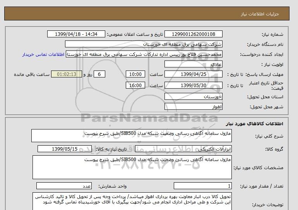The height and width of the screenshot is (210, 298).
Task: Click the 16:00 price validity time box
Action: point(136,86)
